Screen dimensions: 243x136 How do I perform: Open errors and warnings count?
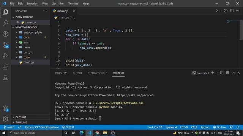pos(68,127)
